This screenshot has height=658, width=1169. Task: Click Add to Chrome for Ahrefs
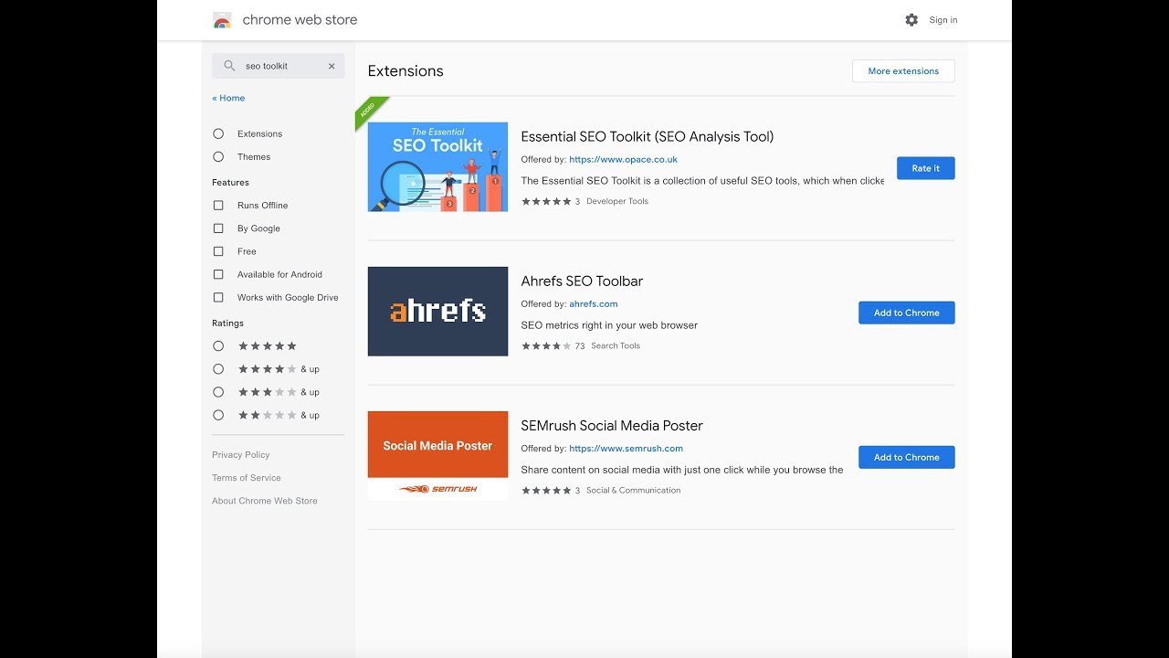click(x=906, y=313)
